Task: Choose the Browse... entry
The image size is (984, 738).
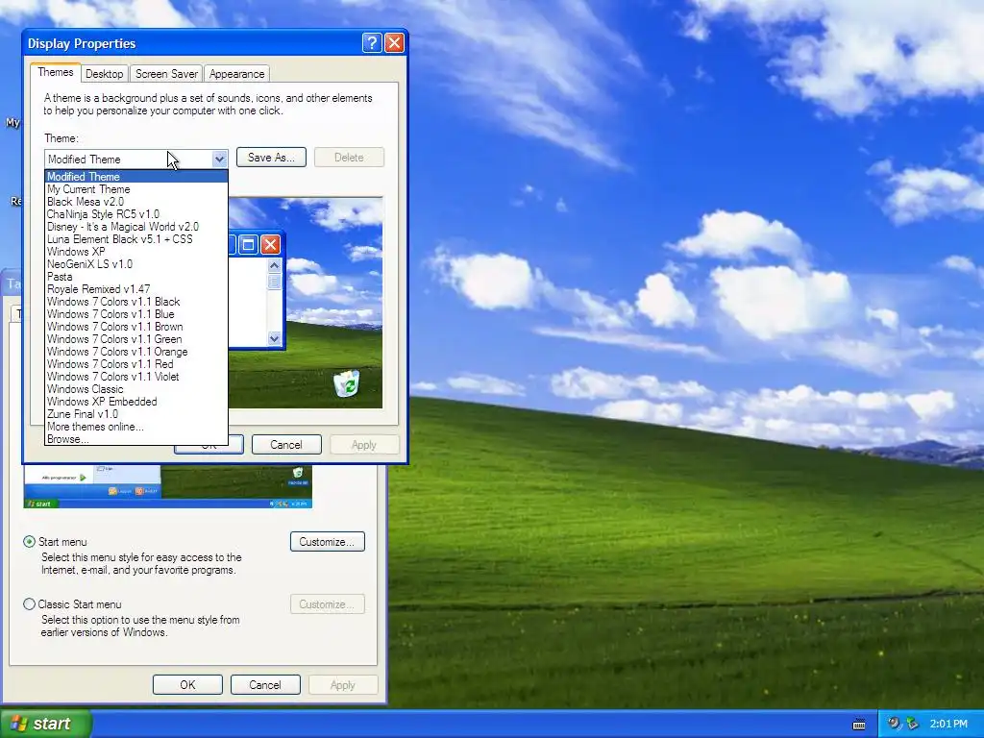Action: (x=136, y=439)
